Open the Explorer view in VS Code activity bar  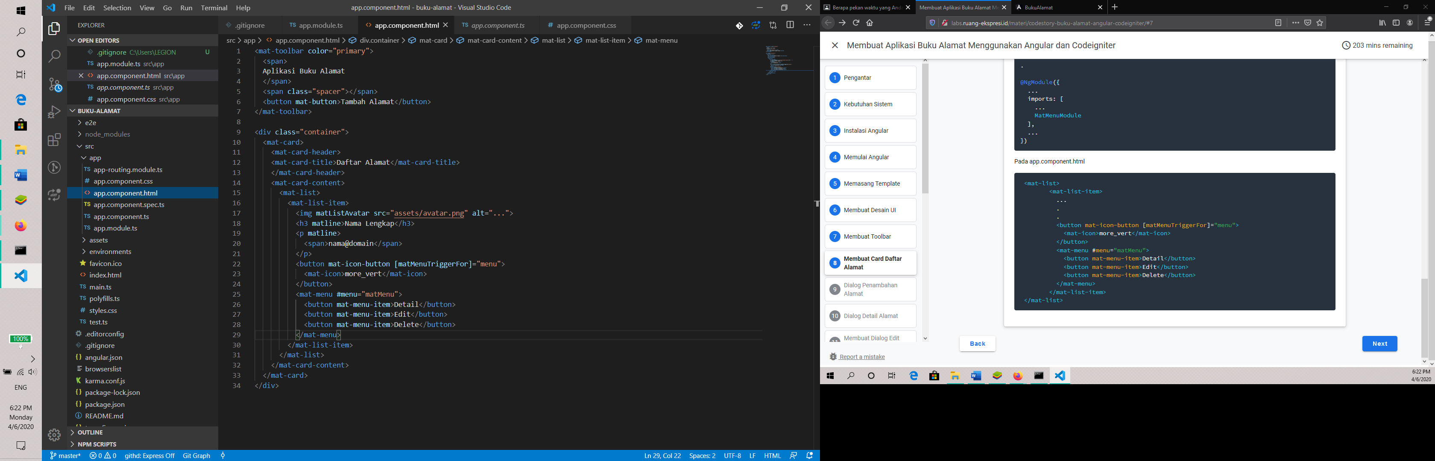click(54, 29)
